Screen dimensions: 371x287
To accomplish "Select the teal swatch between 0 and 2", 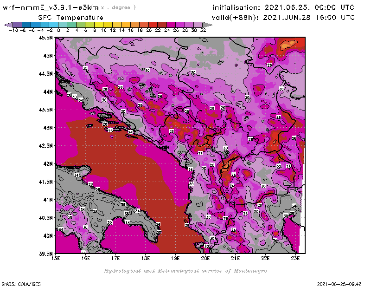I will [x=63, y=25].
